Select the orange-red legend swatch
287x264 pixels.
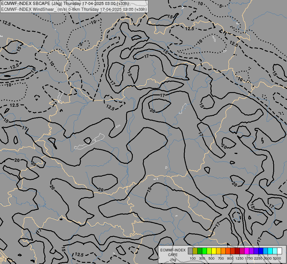[228, 251]
